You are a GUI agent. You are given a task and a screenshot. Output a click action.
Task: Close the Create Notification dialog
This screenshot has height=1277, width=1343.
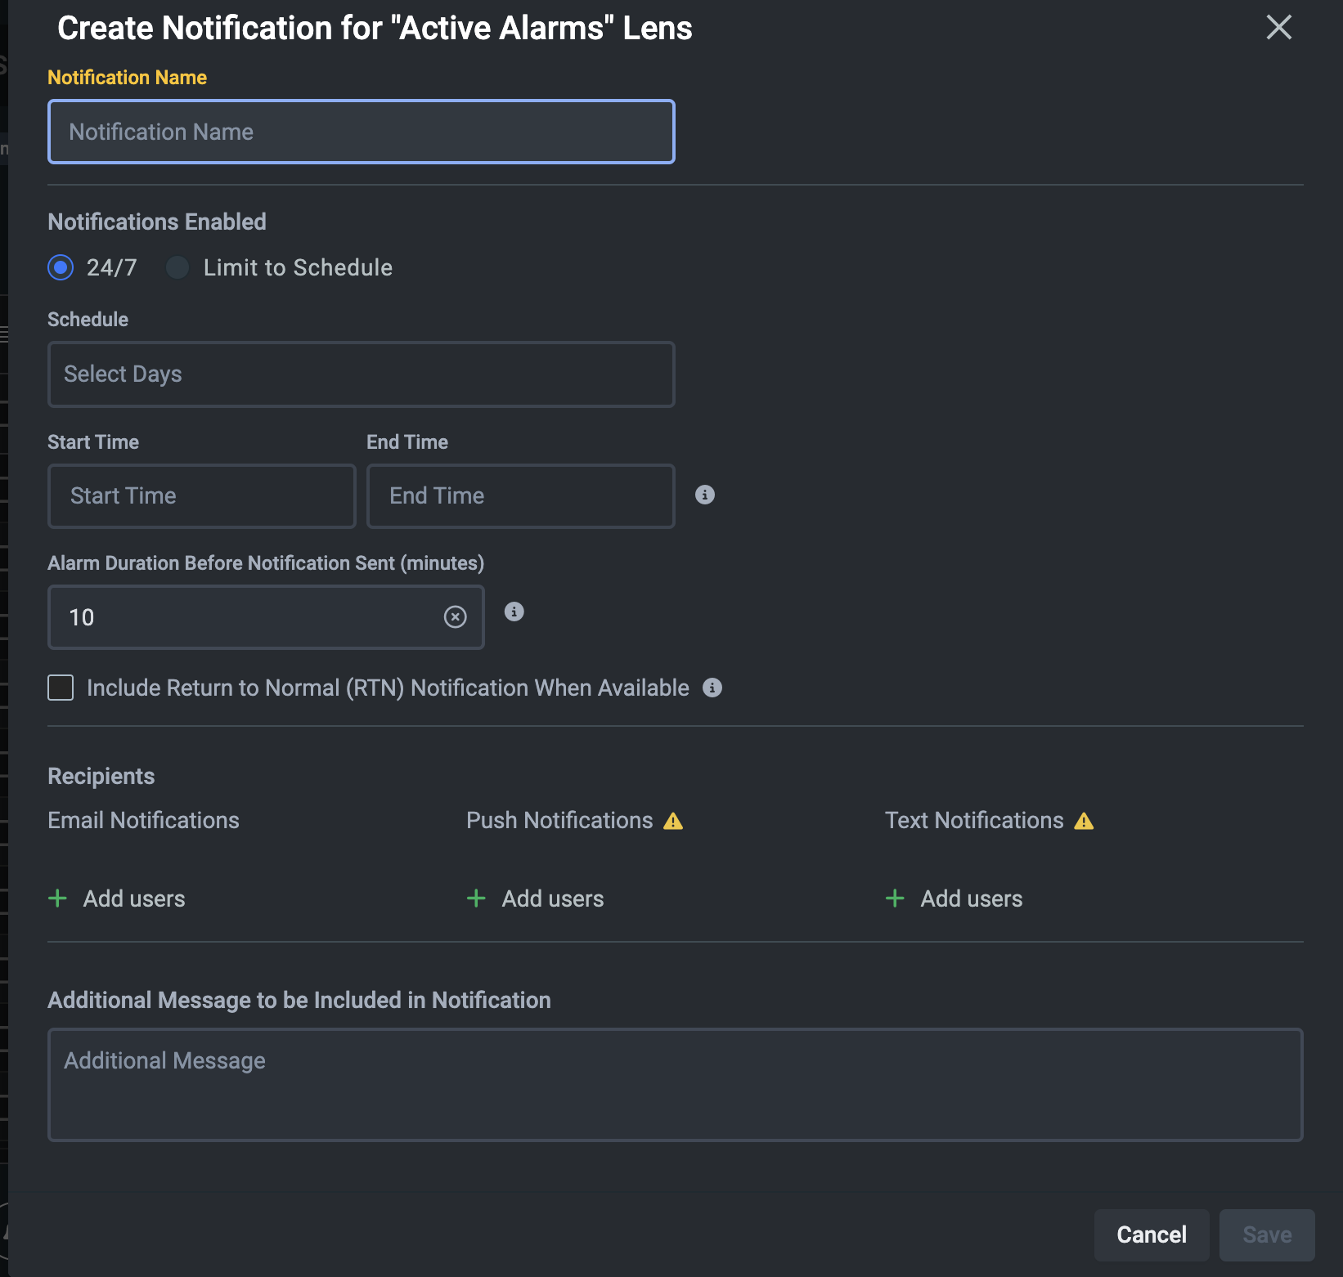pos(1278,28)
